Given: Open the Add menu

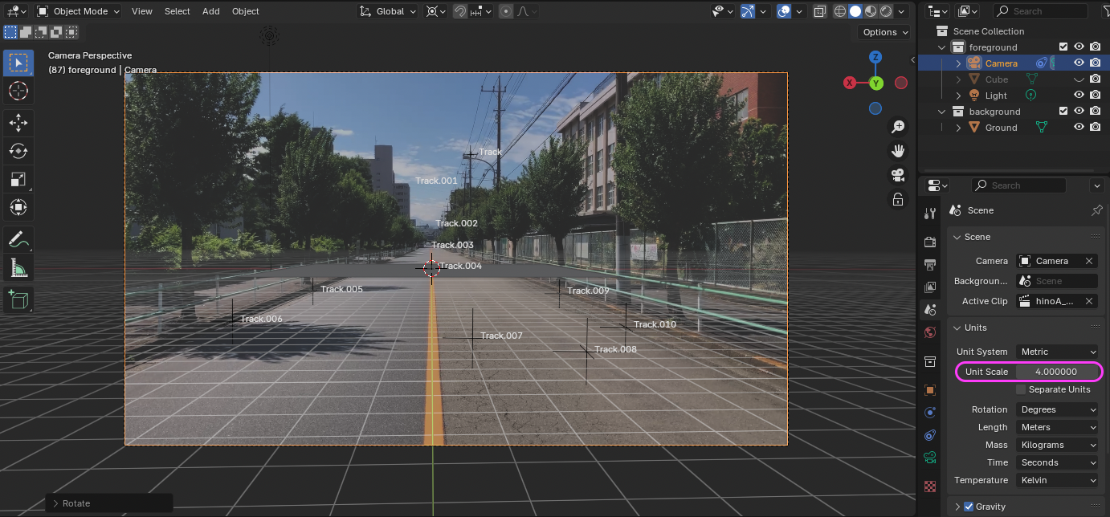Looking at the screenshot, I should click(210, 11).
